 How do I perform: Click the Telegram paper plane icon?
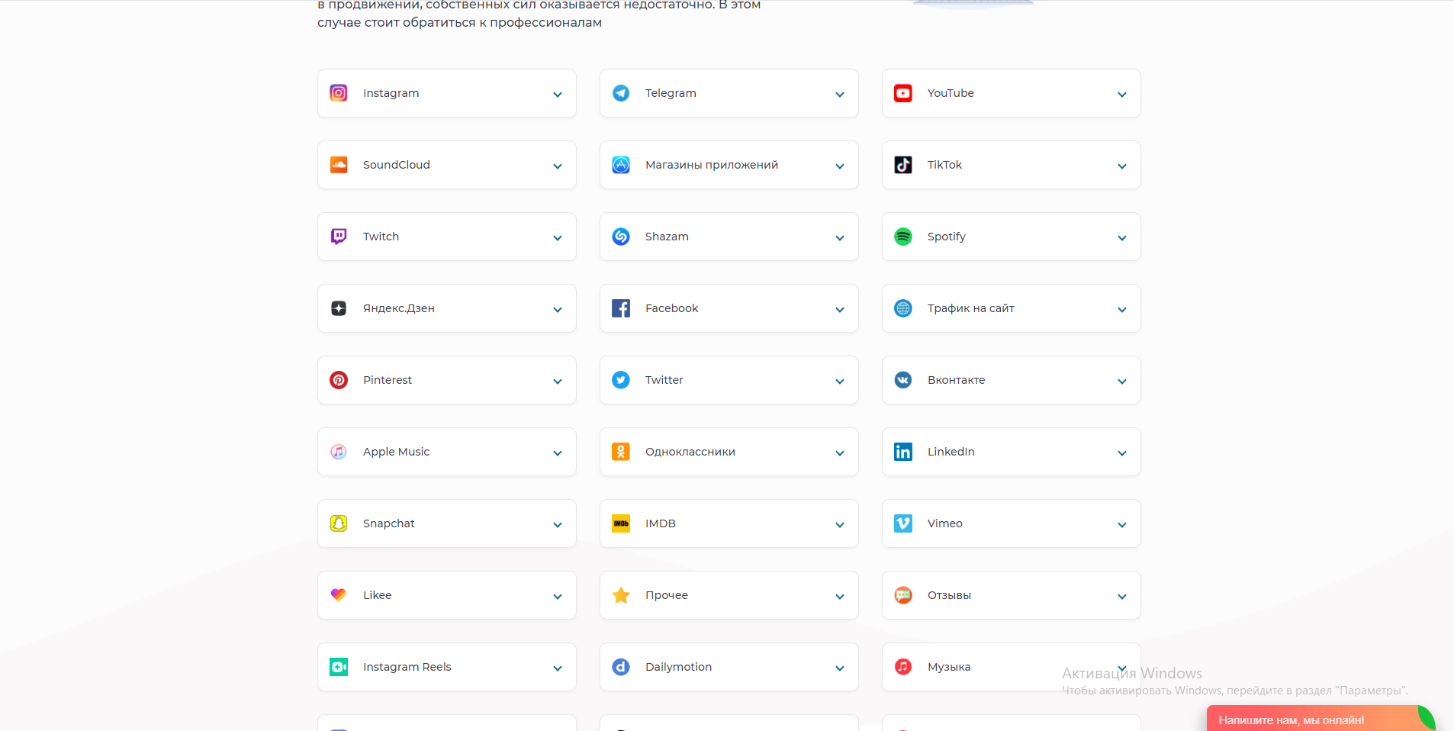(x=621, y=93)
